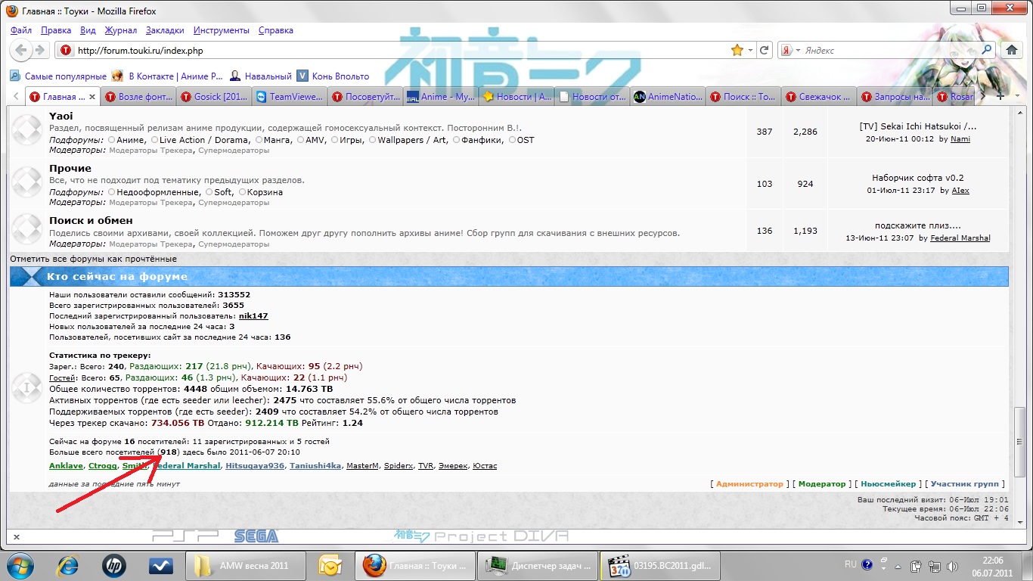The height and width of the screenshot is (581, 1033).
Task: Go to the Firefox home page icon
Action: pos(1012,50)
